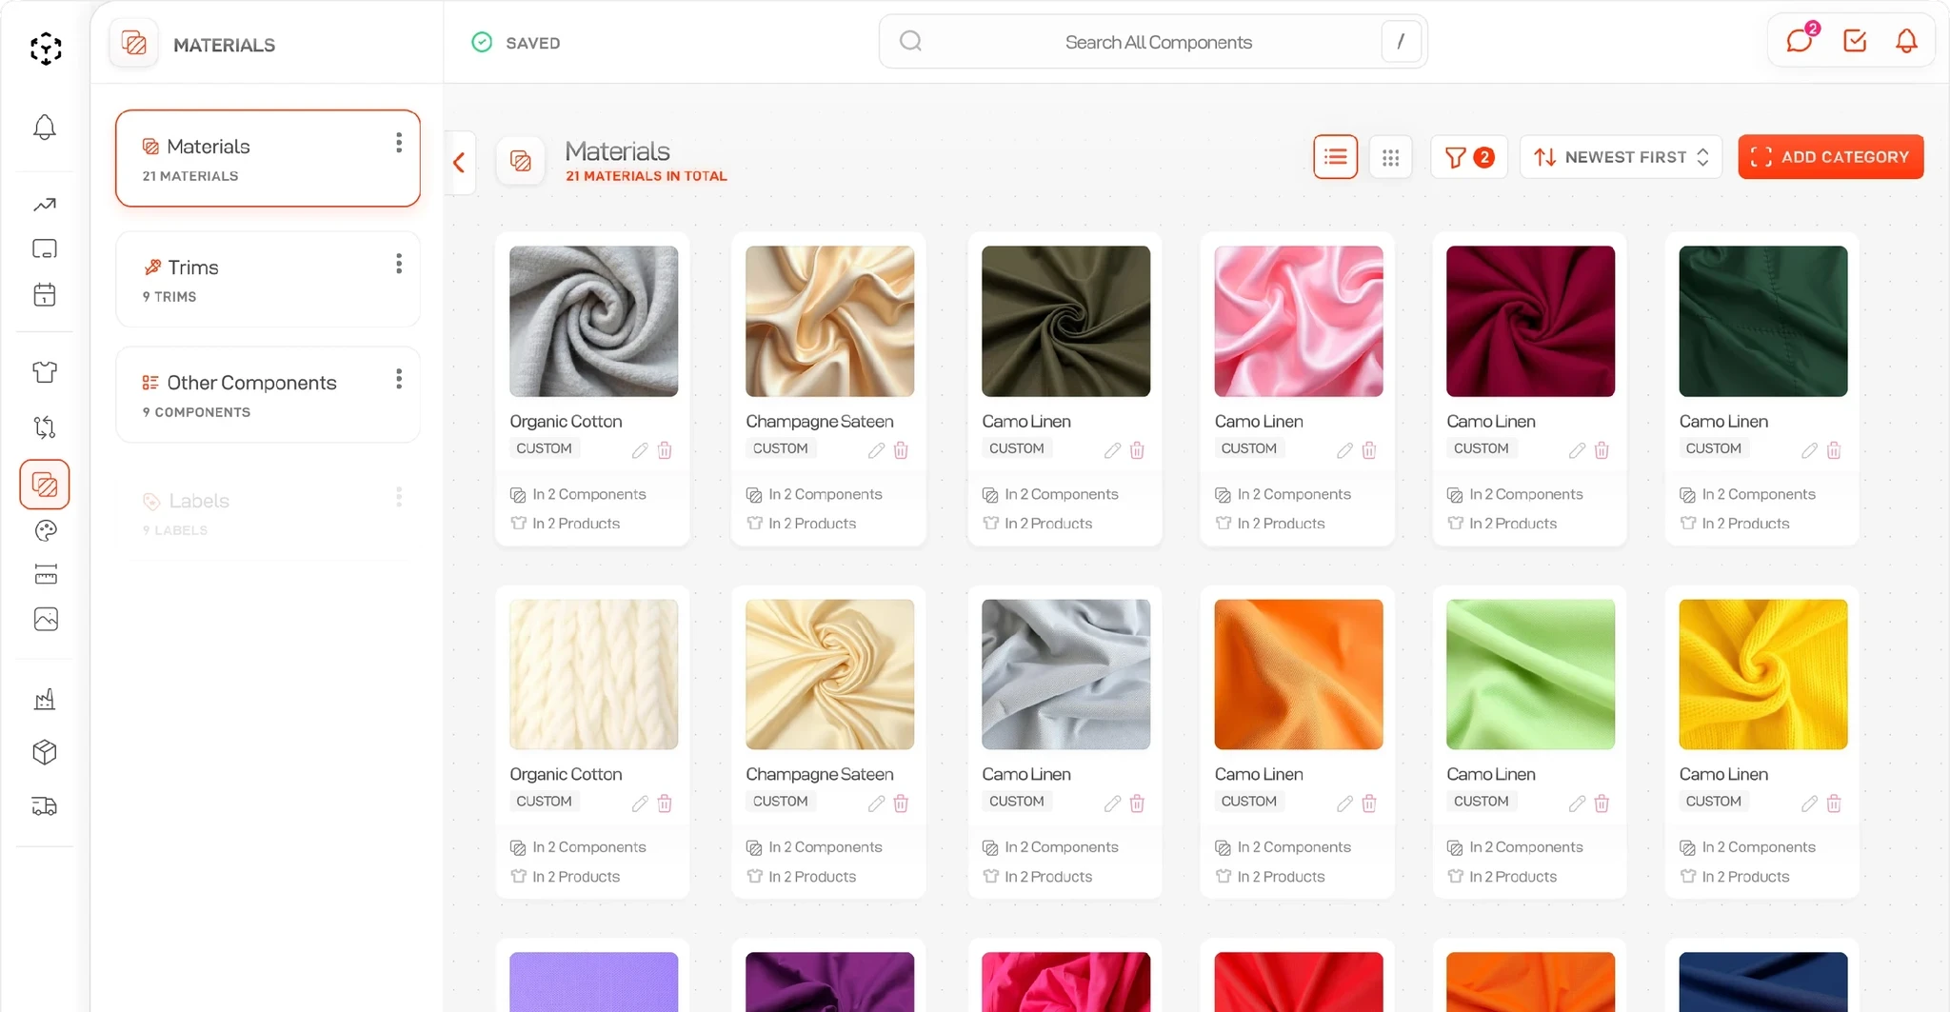Screen dimensions: 1950x1012
Task: Open the t-shirt products icon in sidebar
Action: click(45, 372)
